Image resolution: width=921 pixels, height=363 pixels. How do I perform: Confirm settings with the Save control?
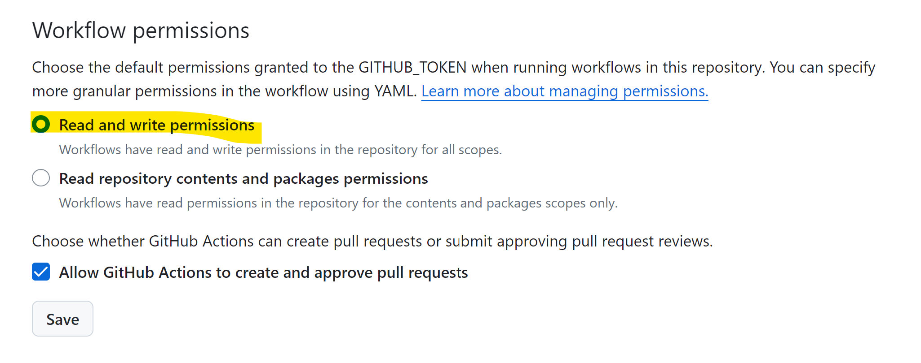62,319
